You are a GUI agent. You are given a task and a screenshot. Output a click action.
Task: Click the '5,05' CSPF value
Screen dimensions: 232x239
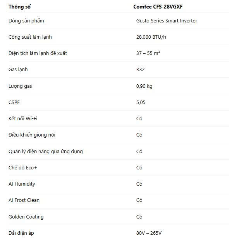click(x=141, y=102)
